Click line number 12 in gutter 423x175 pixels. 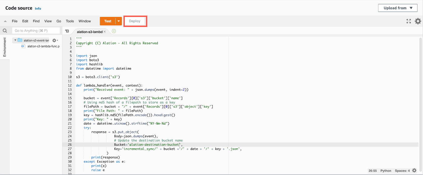point(70,85)
